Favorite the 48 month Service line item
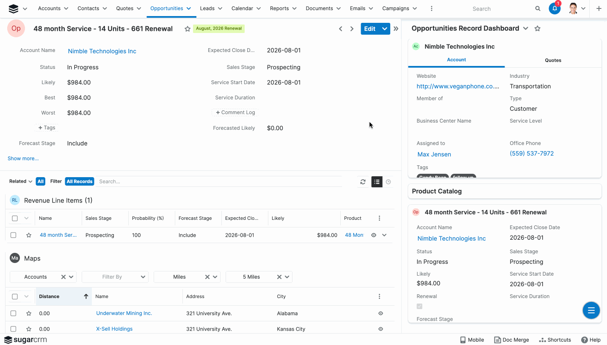Image resolution: width=607 pixels, height=345 pixels. tap(29, 235)
